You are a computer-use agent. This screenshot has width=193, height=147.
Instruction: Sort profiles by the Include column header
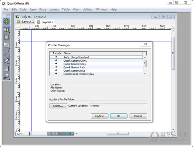click(x=57, y=53)
